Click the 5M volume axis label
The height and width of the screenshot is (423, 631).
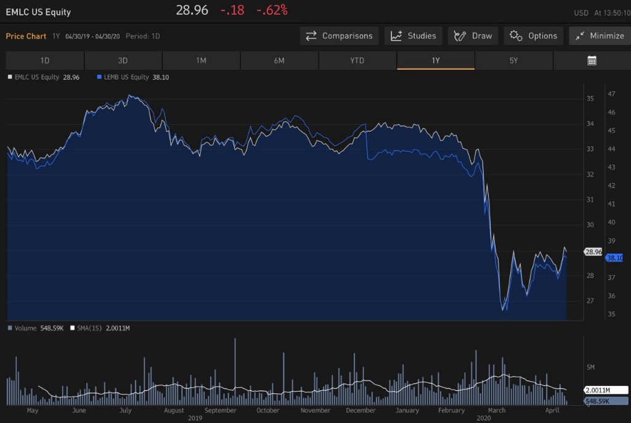point(590,367)
